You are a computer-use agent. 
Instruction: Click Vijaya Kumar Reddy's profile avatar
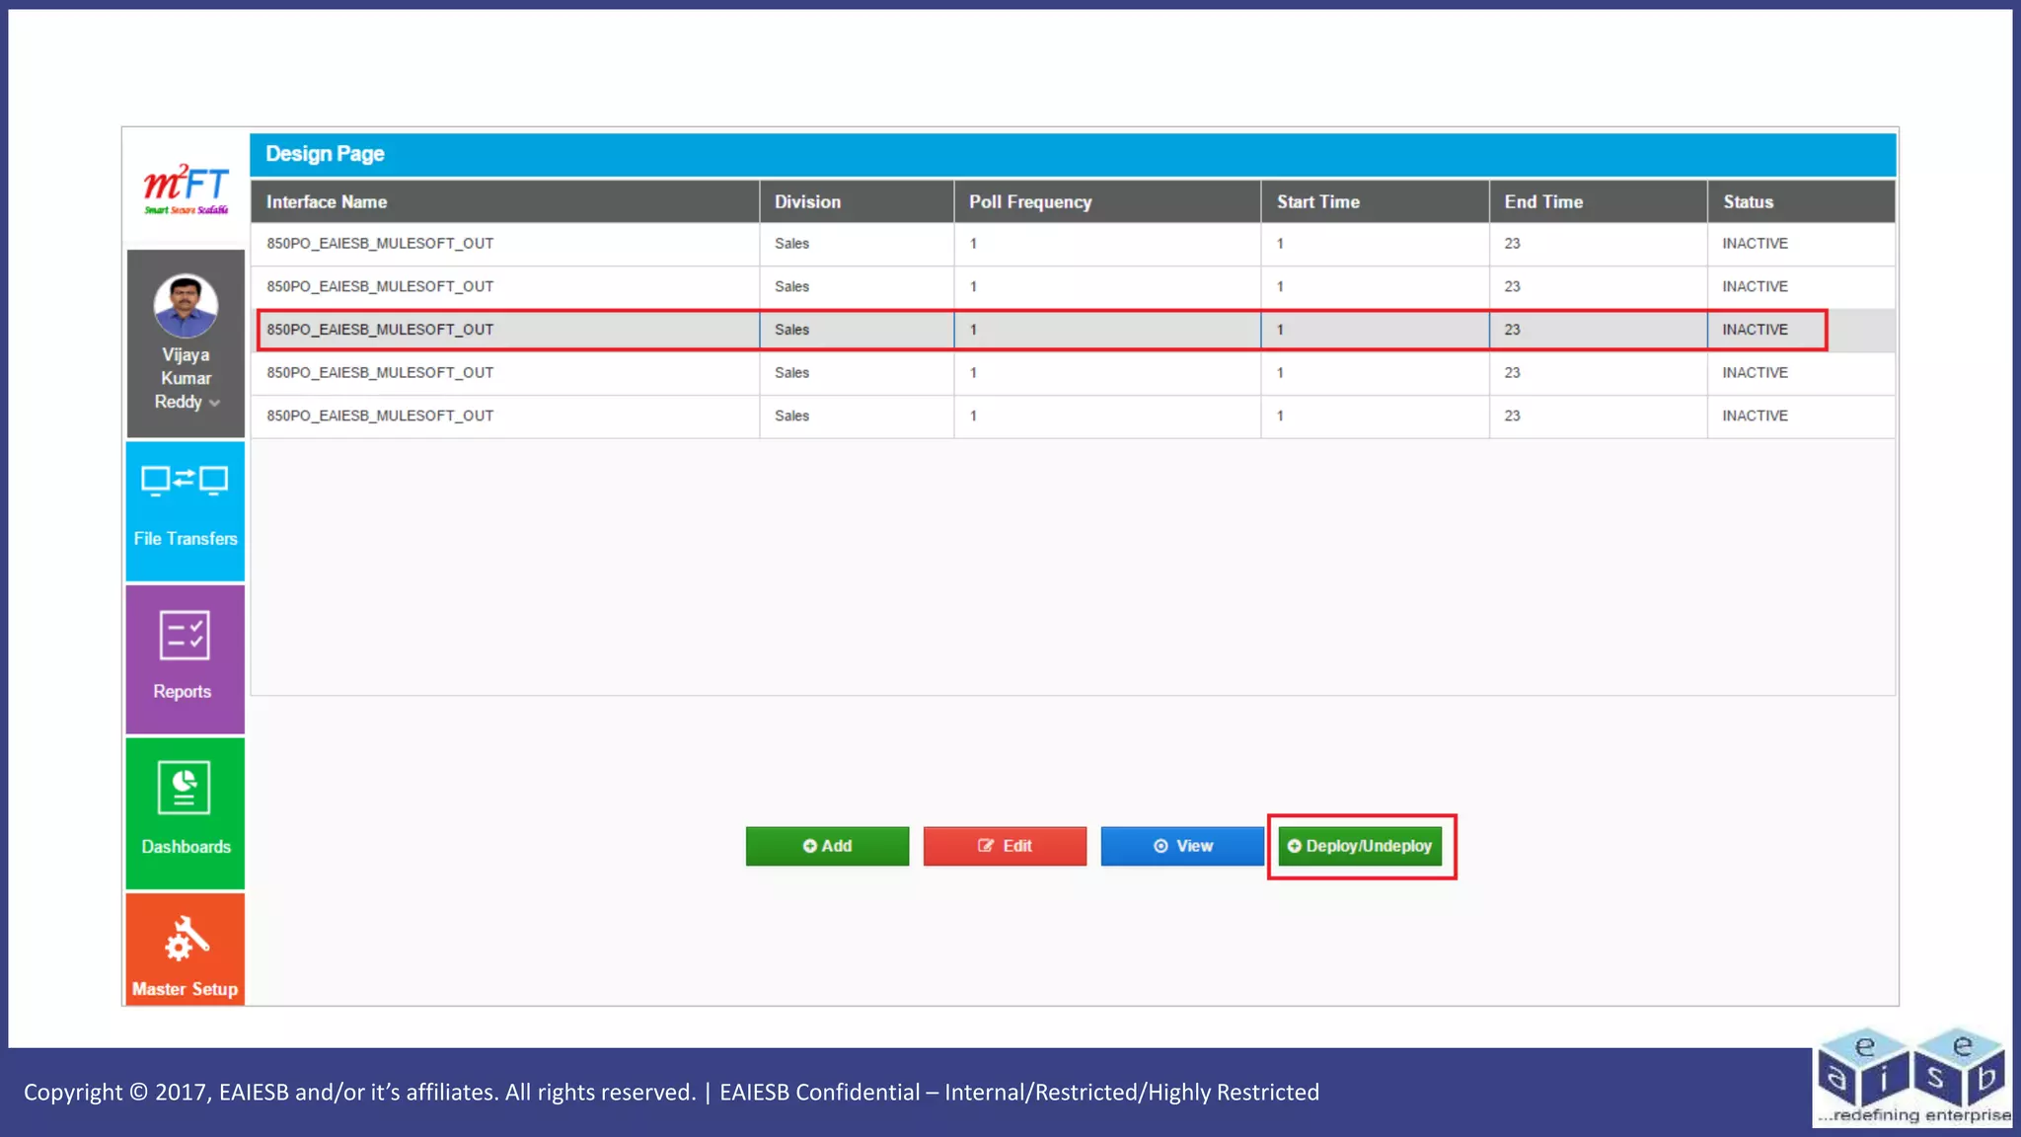tap(186, 306)
